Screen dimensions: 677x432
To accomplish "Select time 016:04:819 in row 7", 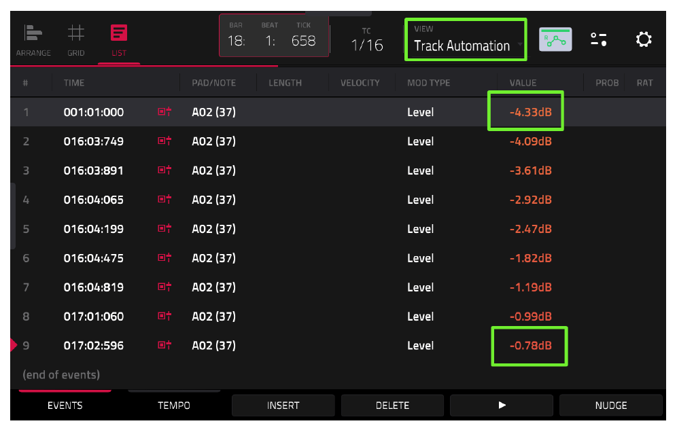I will point(94,287).
